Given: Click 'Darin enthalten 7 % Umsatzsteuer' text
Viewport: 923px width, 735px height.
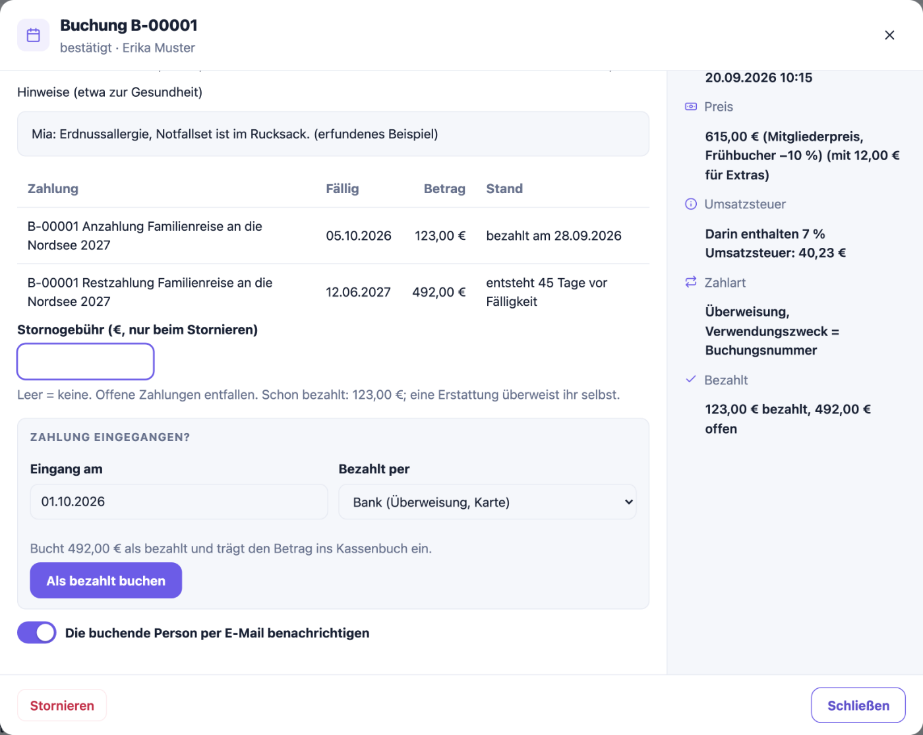Looking at the screenshot, I should click(x=775, y=243).
